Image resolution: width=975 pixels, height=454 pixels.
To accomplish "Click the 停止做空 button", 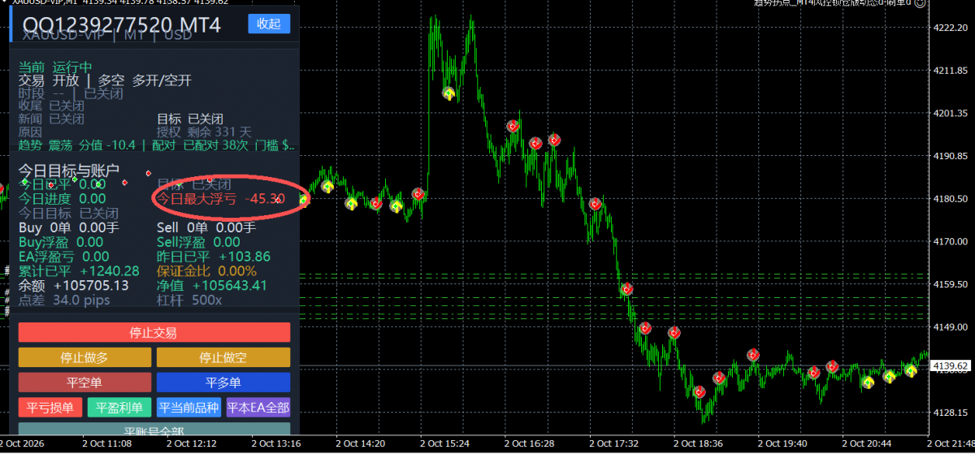I will pyautogui.click(x=223, y=357).
